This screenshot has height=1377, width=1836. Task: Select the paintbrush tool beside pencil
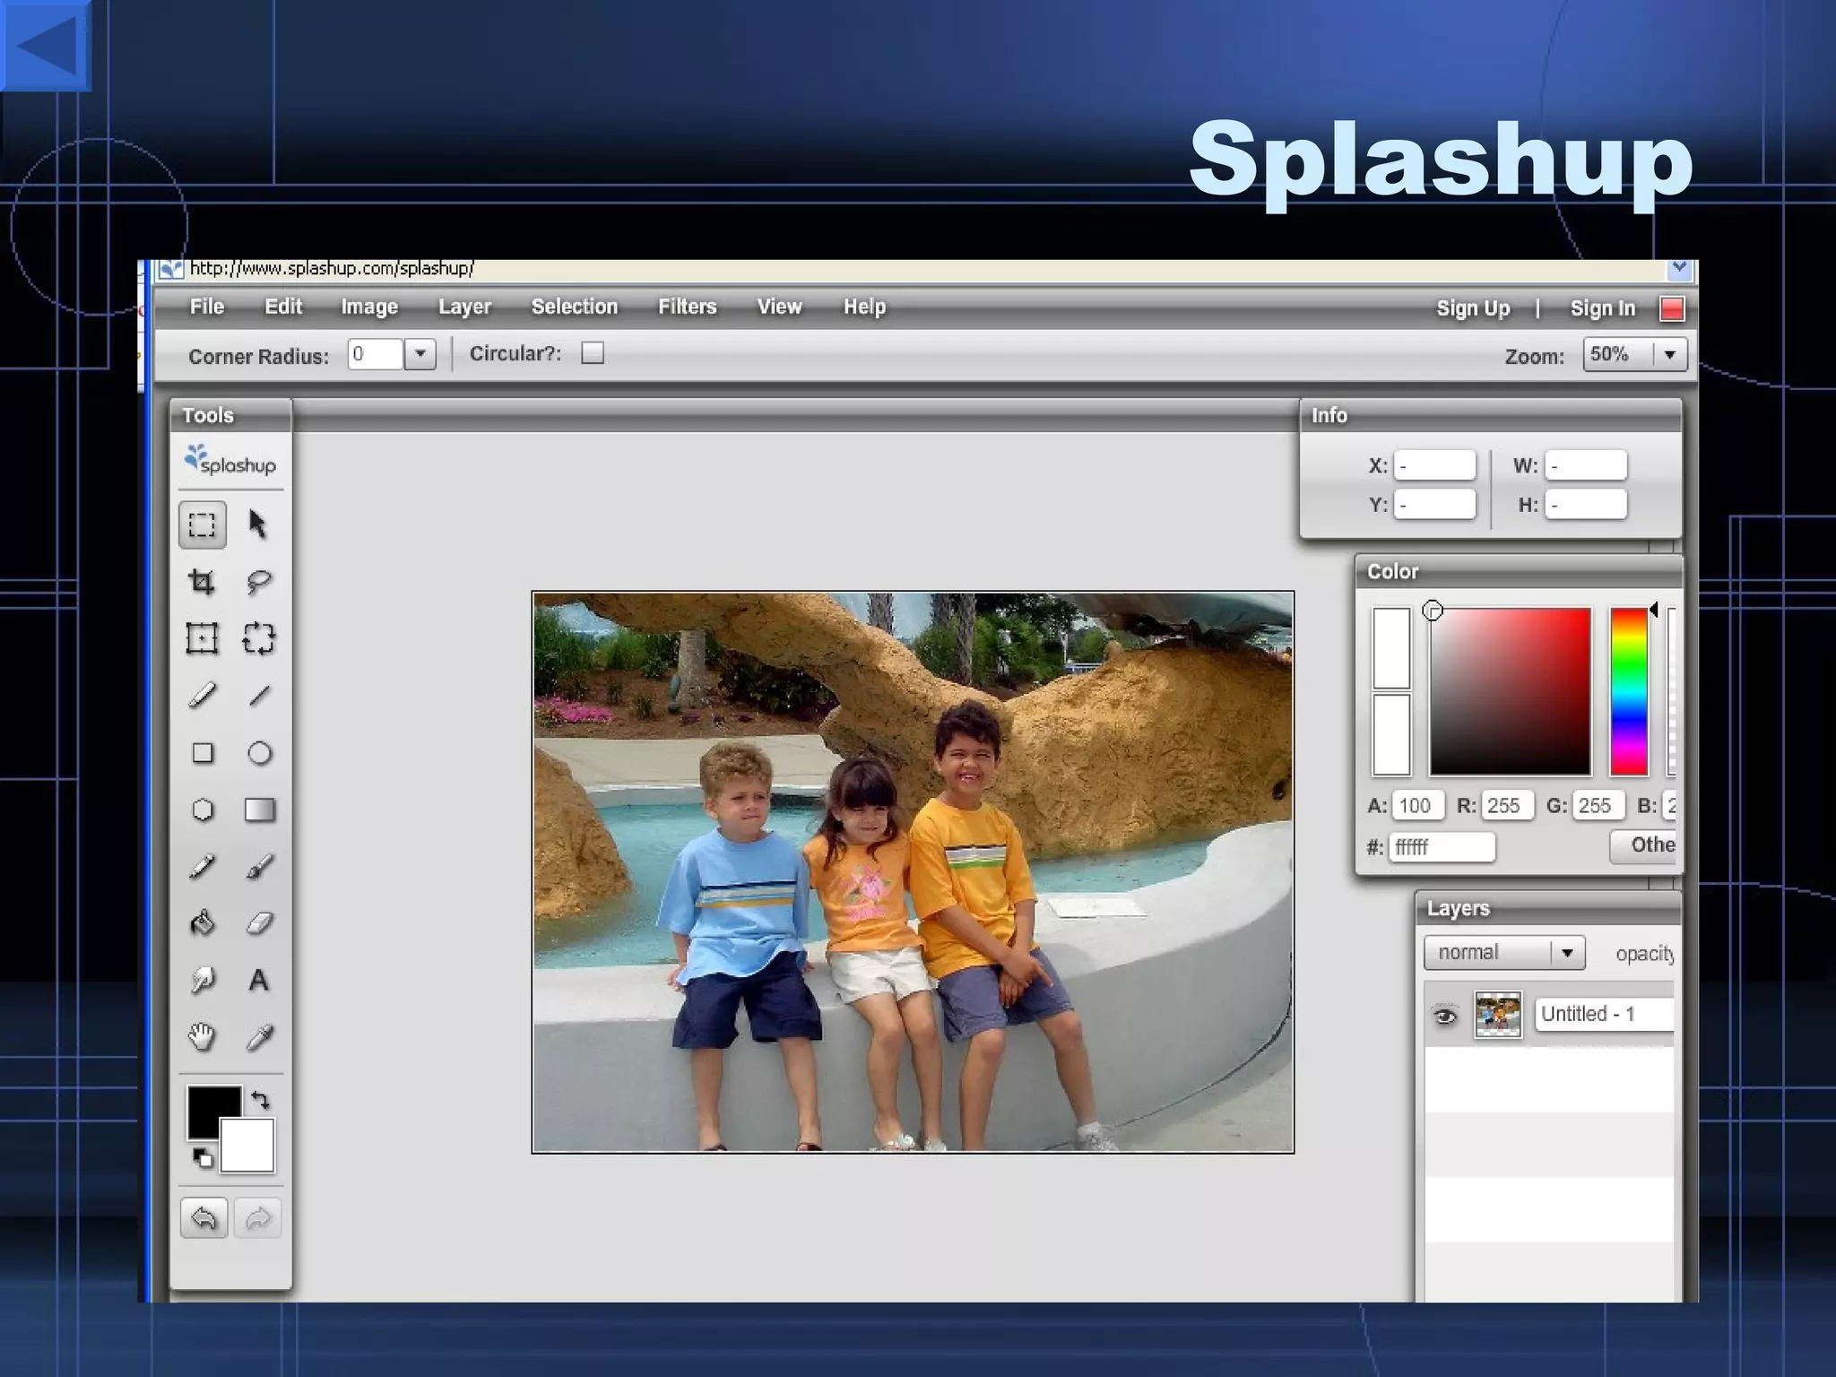click(259, 867)
